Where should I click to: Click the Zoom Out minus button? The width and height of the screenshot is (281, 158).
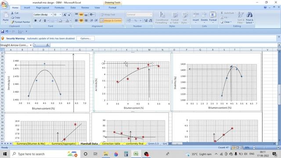254,147
